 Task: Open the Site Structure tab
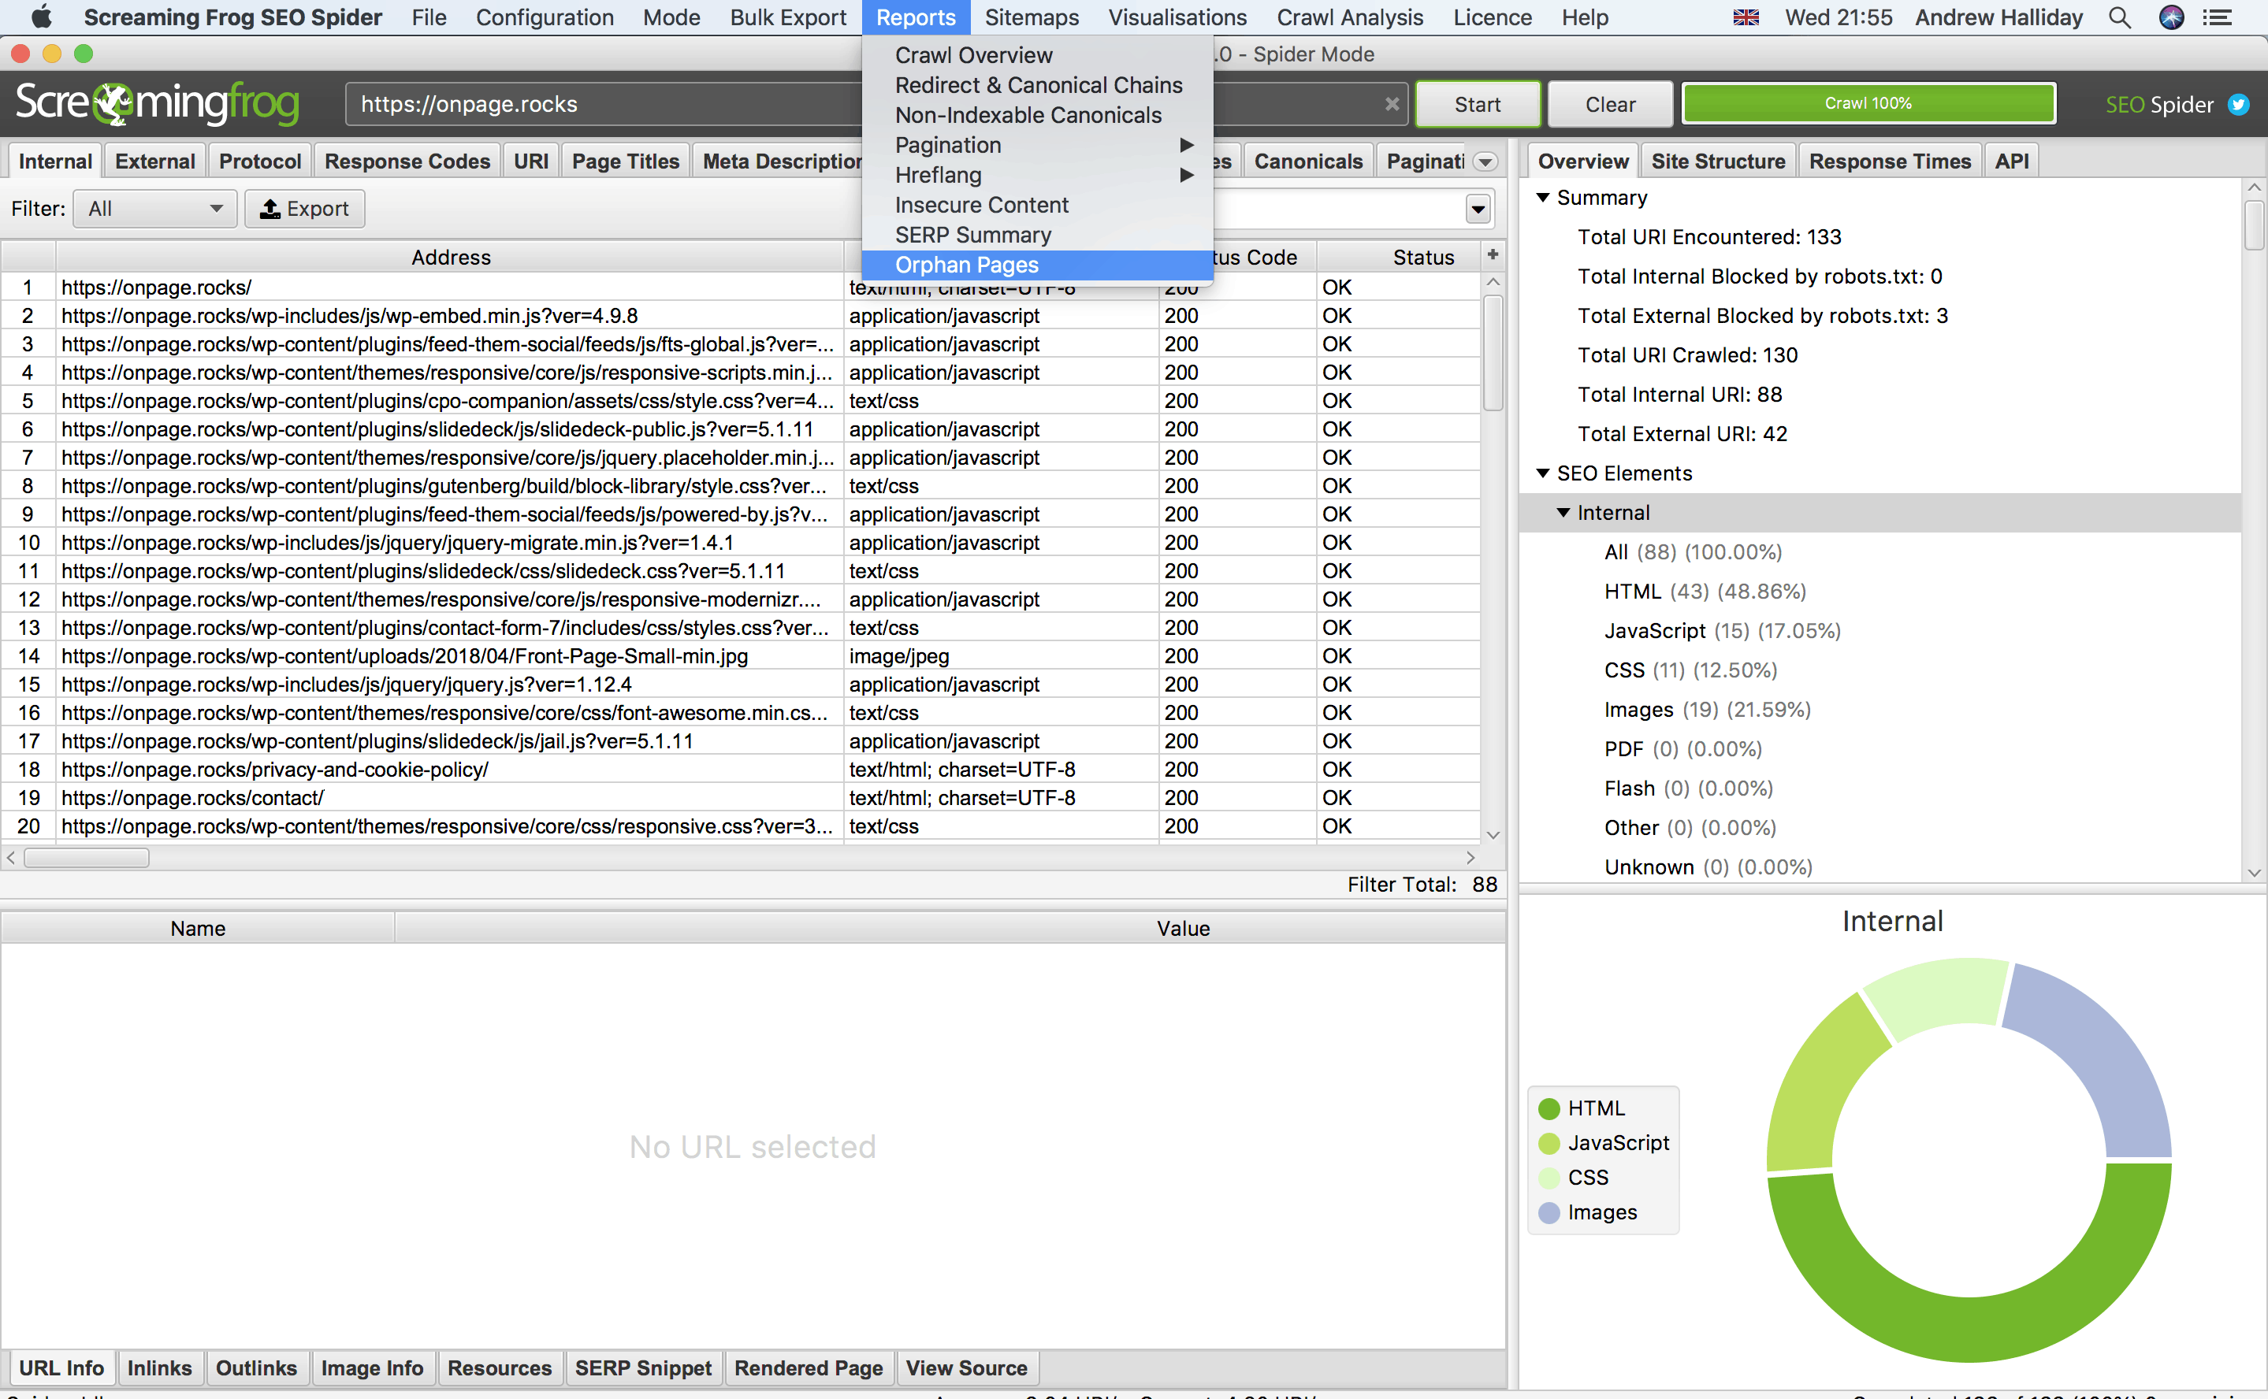pos(1718,161)
